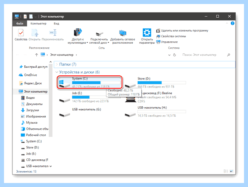The width and height of the screenshot is (248, 187).
Task: Collapse the Устройства и диски (6) group
Action: (x=57, y=72)
